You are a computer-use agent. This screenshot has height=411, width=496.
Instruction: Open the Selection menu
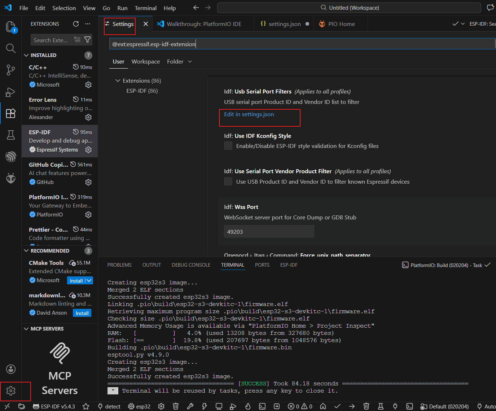click(64, 8)
